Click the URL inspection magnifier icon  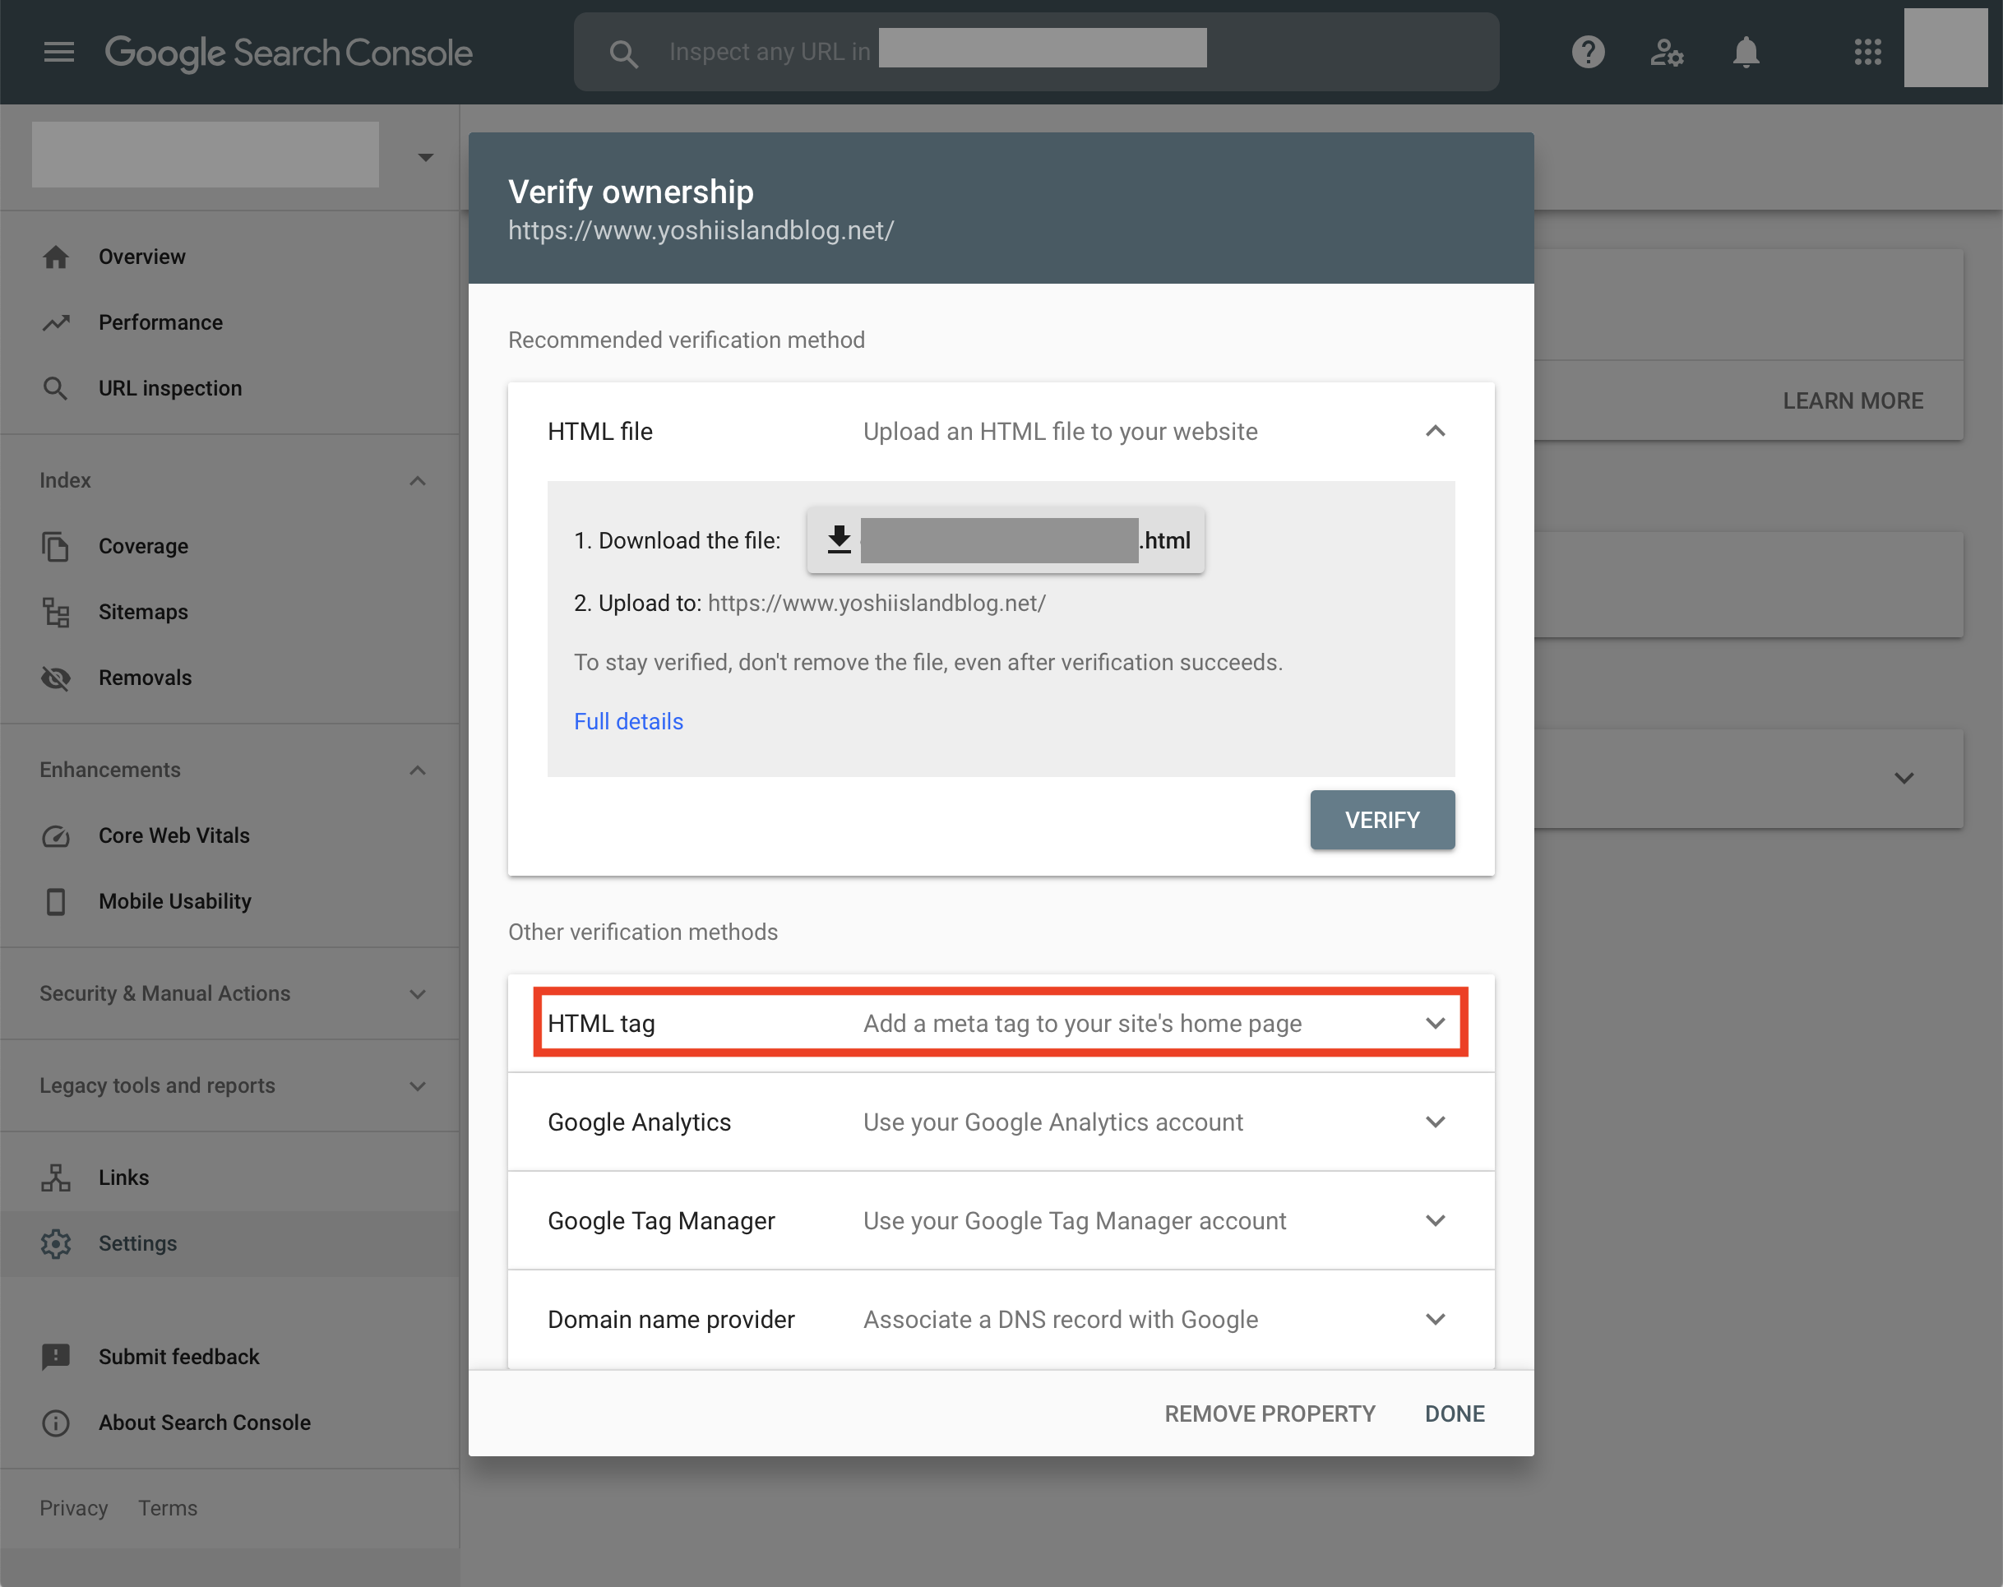click(56, 388)
